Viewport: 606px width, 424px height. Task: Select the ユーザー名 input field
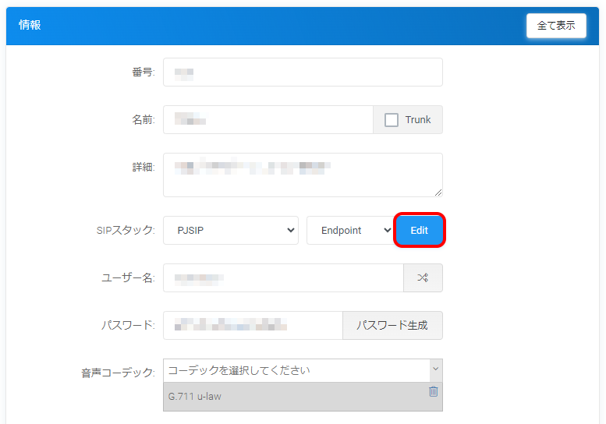282,277
